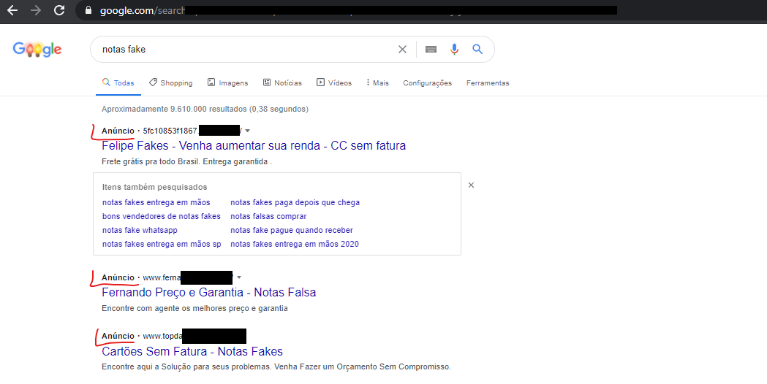Click the 'Itens também pesquisados' heading
This screenshot has height=384, width=767.
154,187
